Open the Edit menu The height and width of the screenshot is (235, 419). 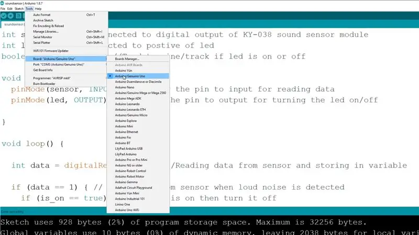tap(10, 9)
